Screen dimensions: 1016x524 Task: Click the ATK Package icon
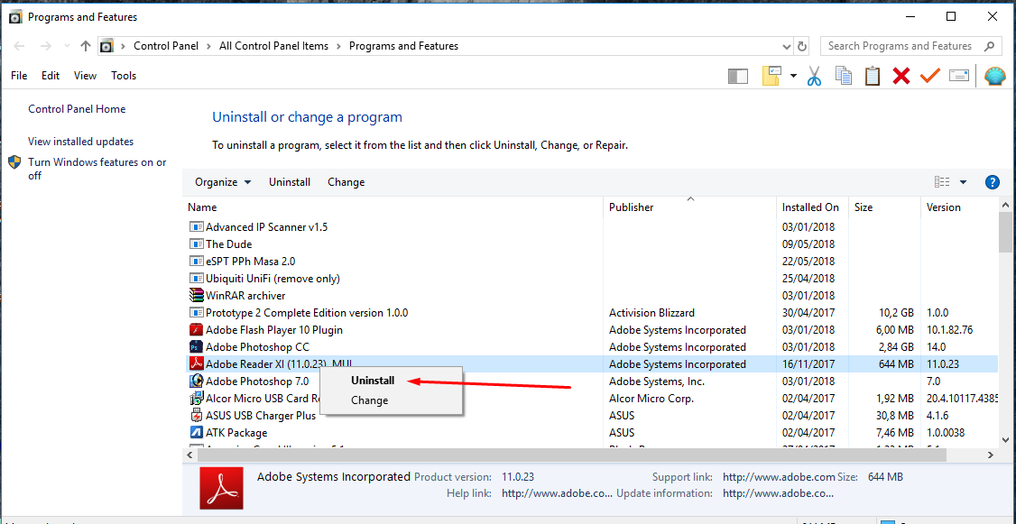click(197, 432)
